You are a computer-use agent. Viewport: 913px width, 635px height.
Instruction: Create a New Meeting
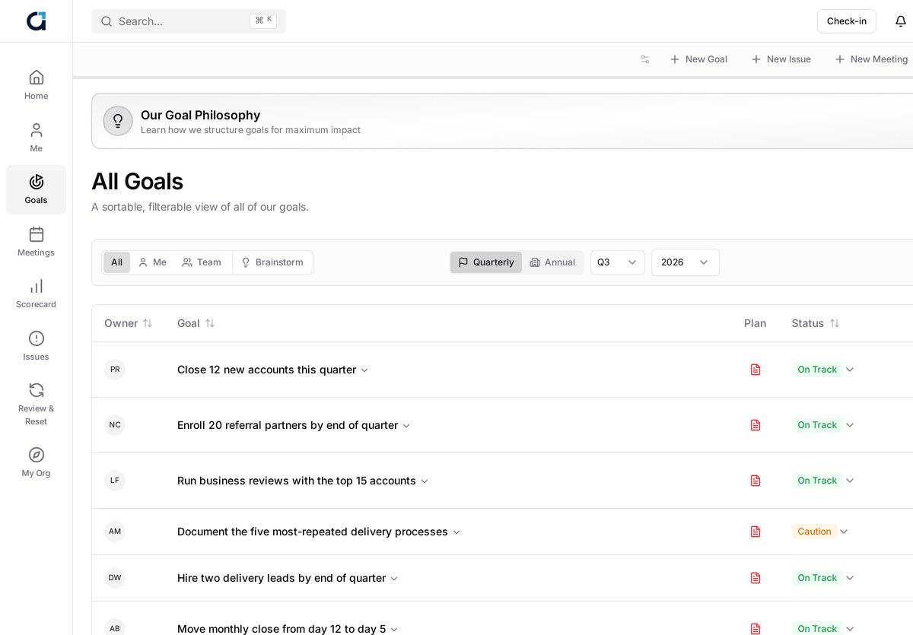click(872, 59)
